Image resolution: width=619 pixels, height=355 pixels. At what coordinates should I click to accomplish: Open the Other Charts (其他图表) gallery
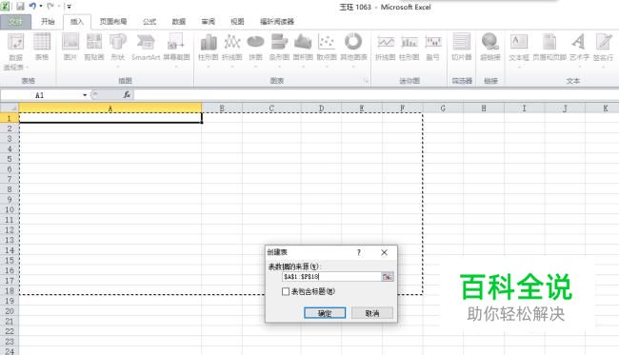[x=353, y=49]
